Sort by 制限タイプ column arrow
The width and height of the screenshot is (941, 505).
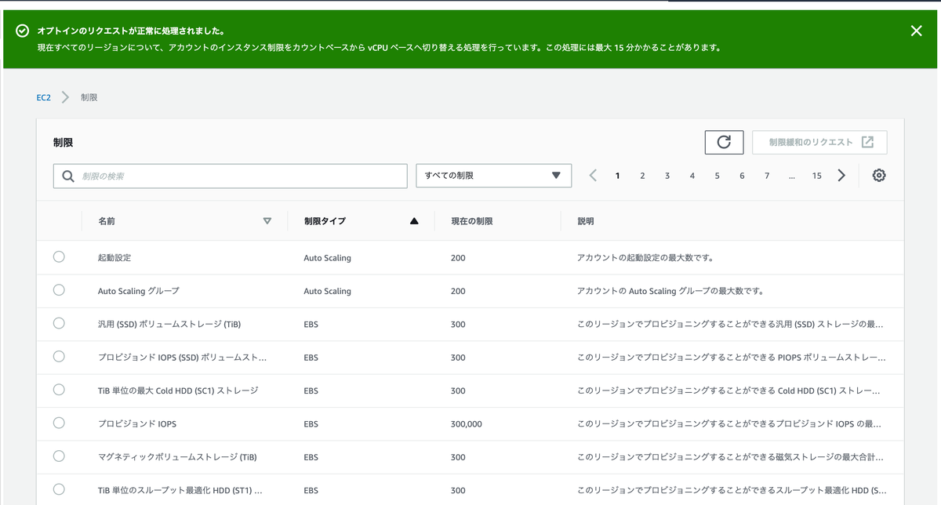point(414,221)
